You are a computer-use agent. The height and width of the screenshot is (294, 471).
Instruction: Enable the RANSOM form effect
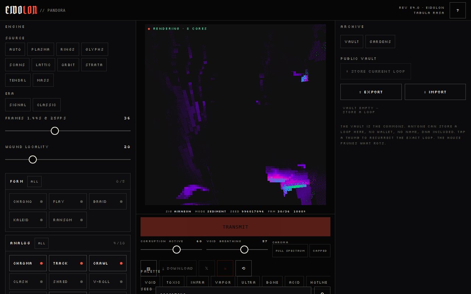pos(68,220)
